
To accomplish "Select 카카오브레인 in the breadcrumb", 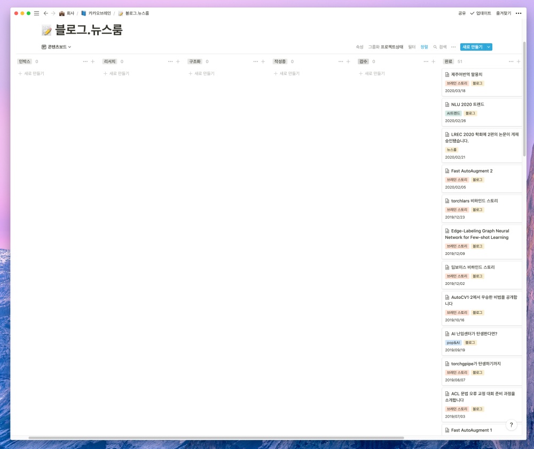I will [x=96, y=13].
